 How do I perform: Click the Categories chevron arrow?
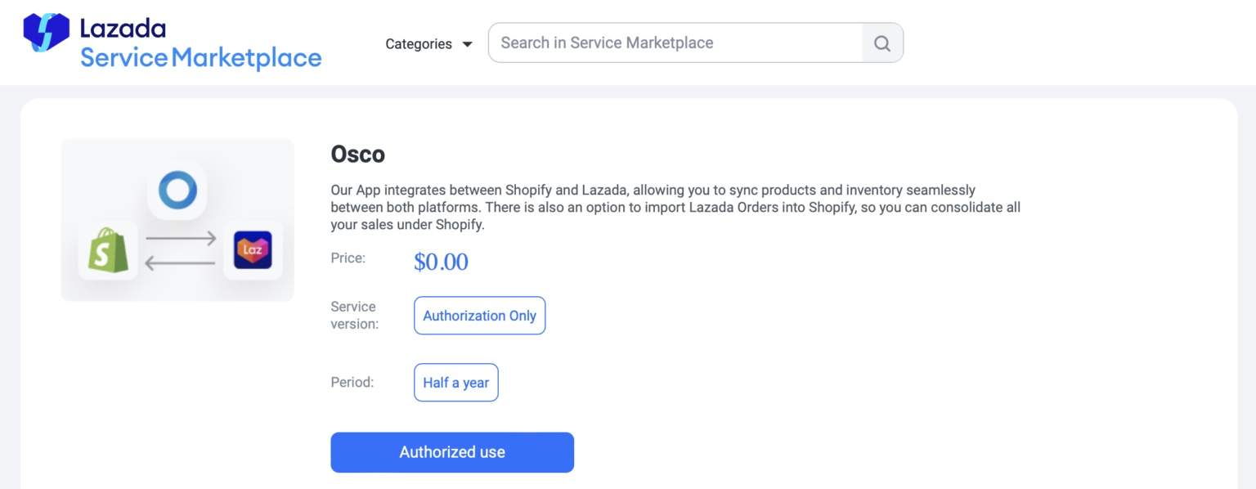[x=466, y=44]
